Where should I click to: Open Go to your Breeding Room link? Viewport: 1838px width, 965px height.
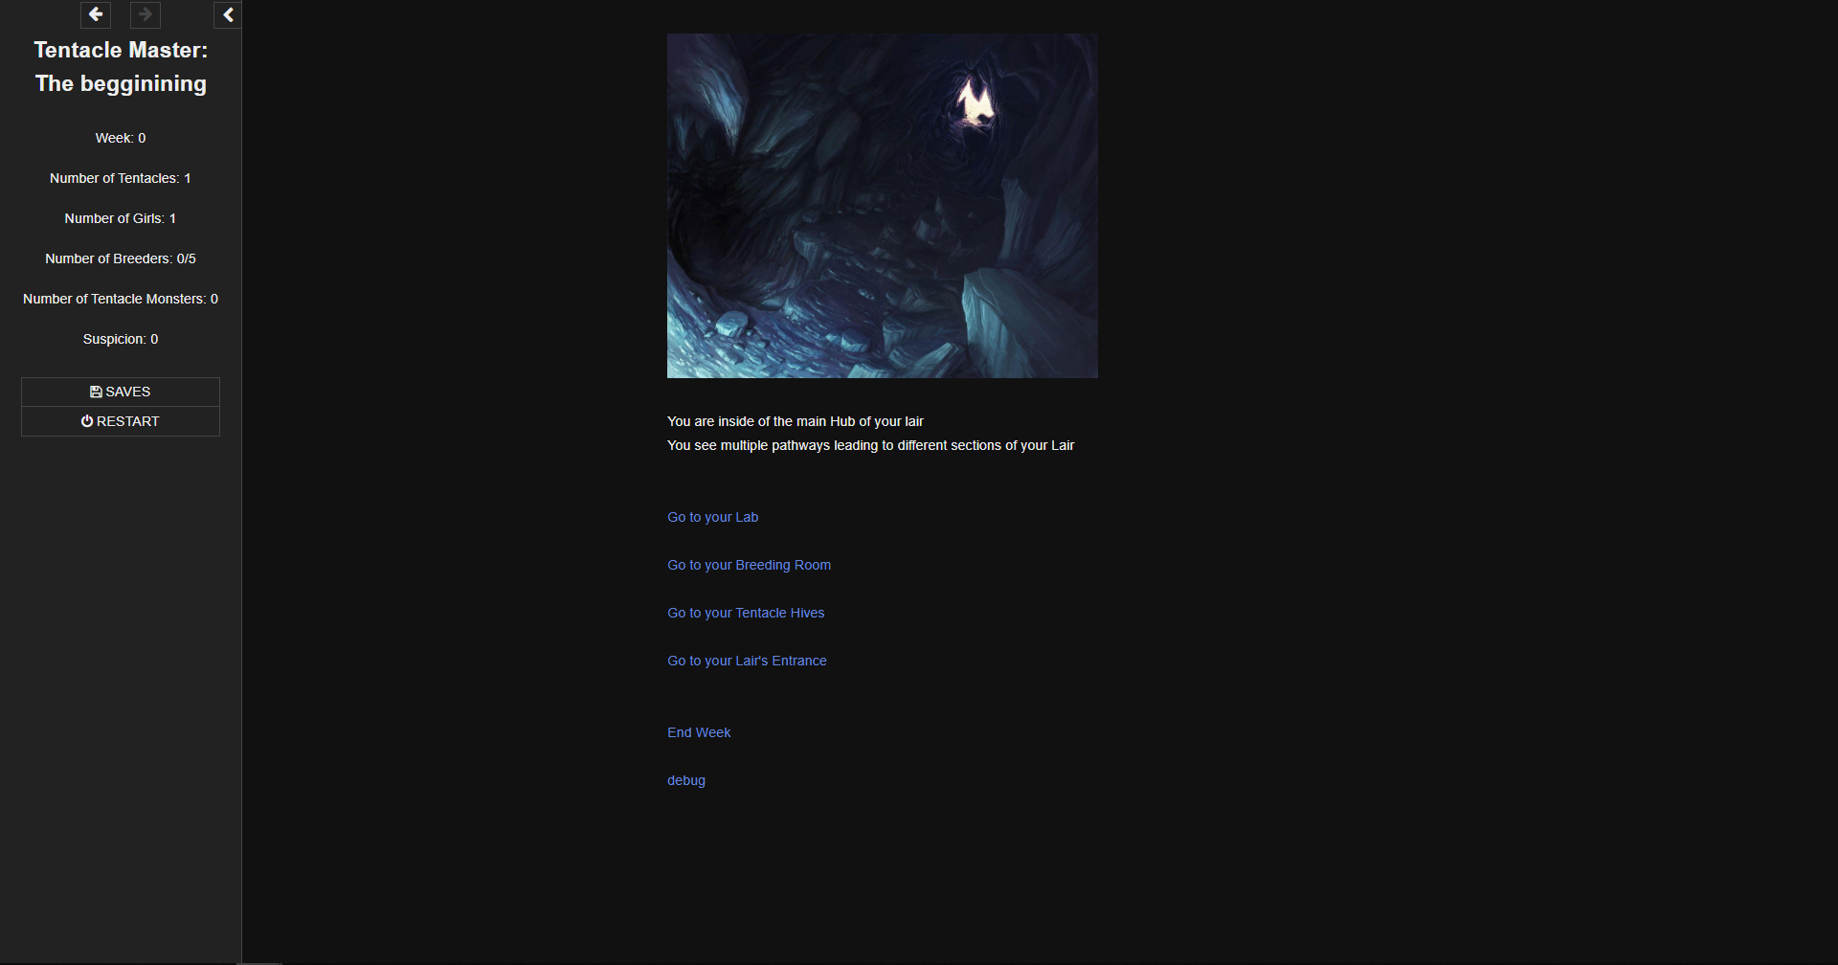coord(749,565)
